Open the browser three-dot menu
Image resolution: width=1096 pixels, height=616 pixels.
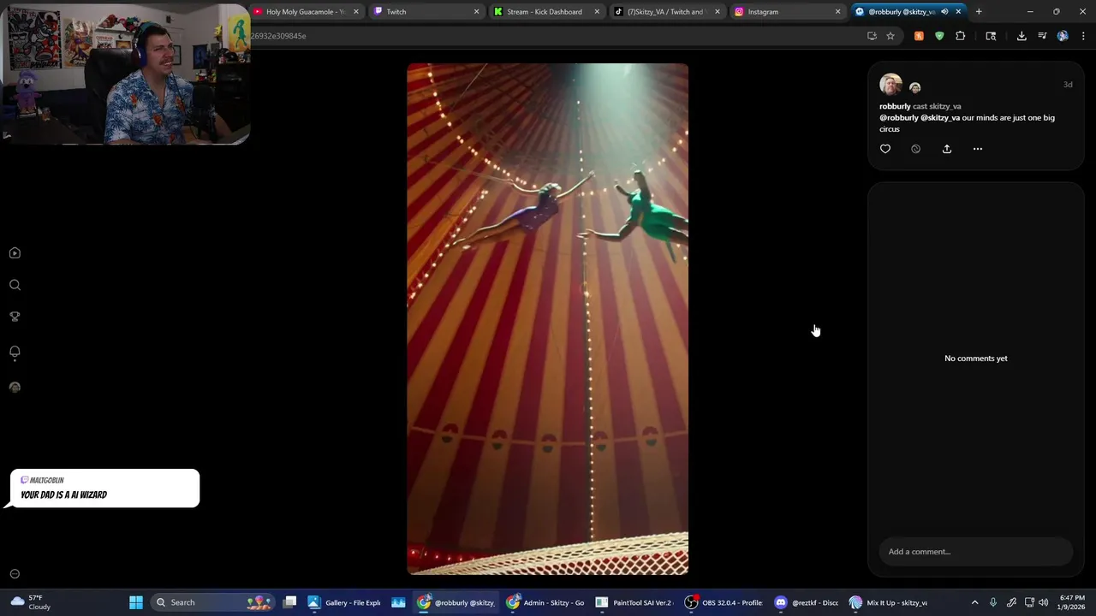(1083, 36)
